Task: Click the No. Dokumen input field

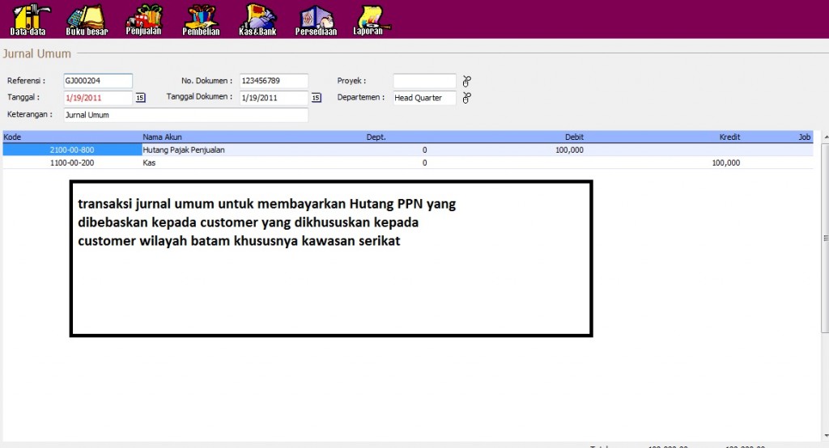Action: (274, 81)
